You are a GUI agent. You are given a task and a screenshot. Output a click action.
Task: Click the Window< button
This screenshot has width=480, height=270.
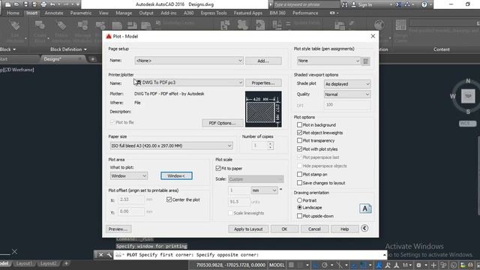(177, 175)
